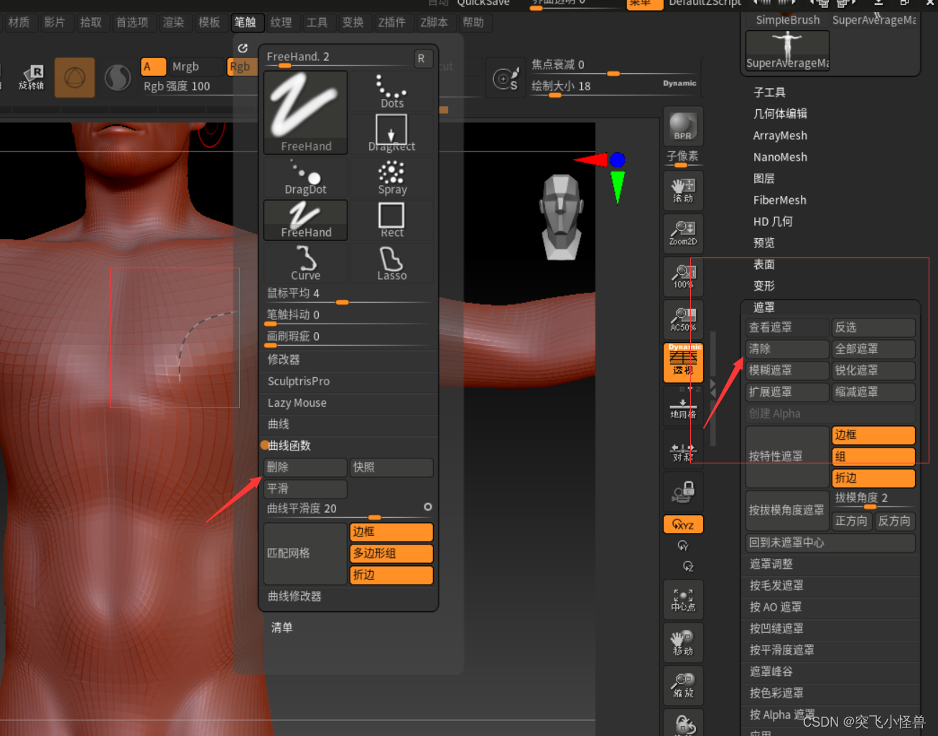
Task: Set view to 100% actual size
Action: coord(683,276)
